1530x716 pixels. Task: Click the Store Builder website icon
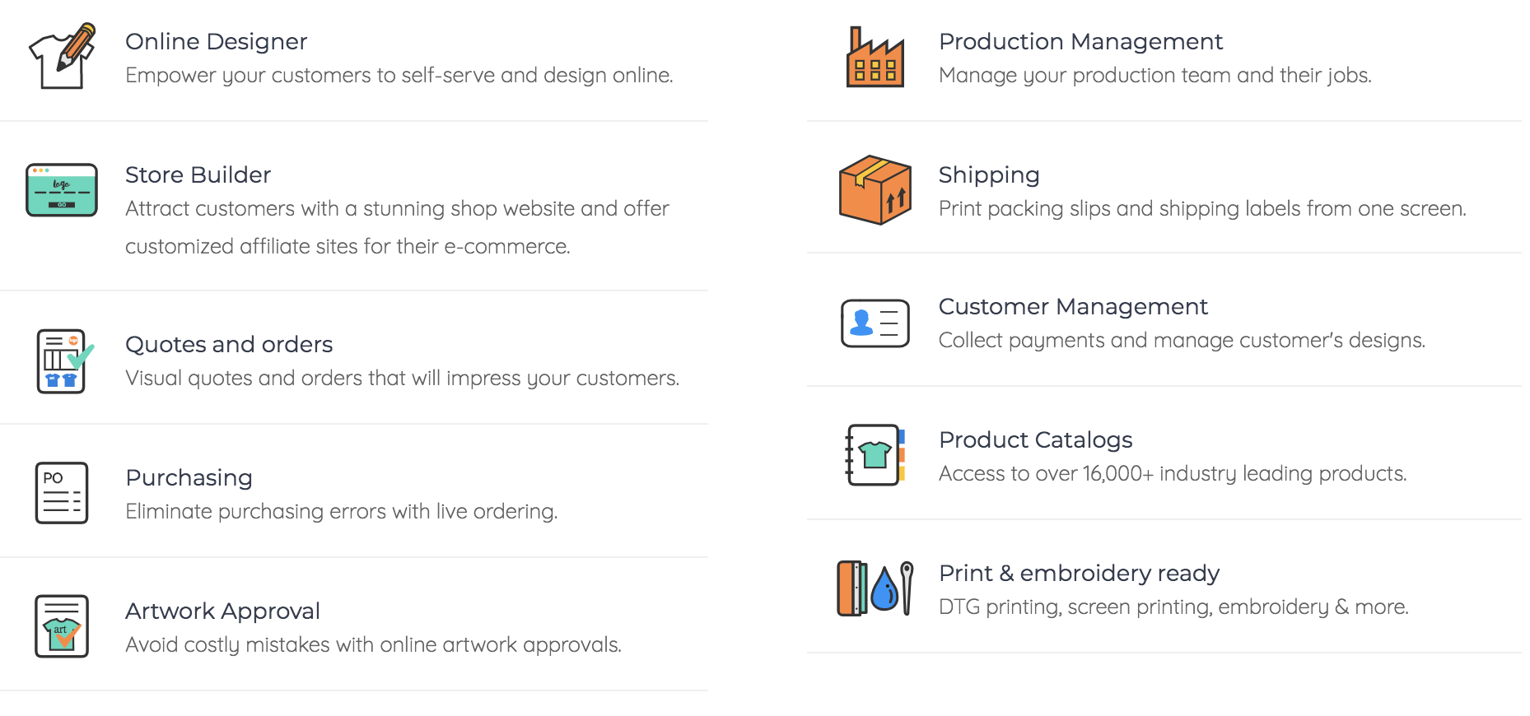[x=62, y=190]
